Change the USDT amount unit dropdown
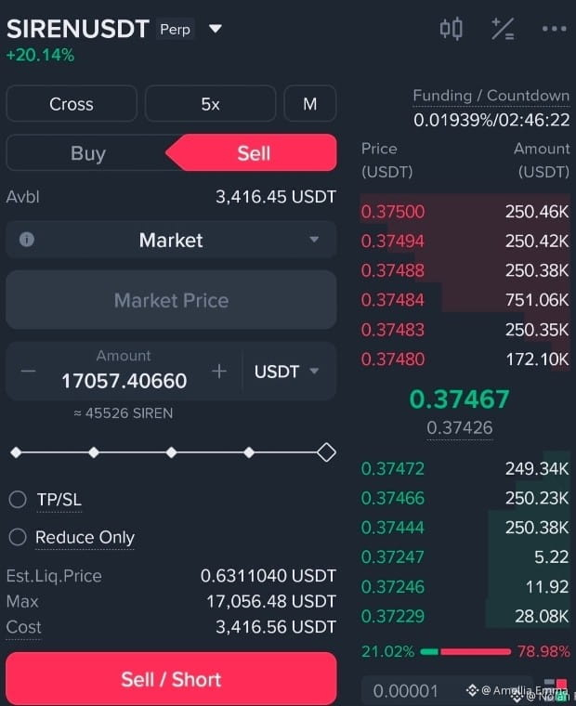 coord(286,372)
